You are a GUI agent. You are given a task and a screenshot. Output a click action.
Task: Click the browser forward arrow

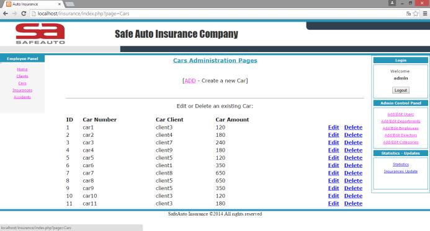[14, 14]
